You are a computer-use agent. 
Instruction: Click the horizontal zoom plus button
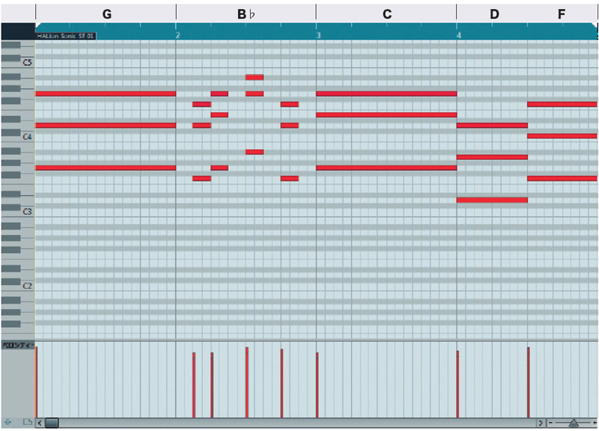point(595,423)
